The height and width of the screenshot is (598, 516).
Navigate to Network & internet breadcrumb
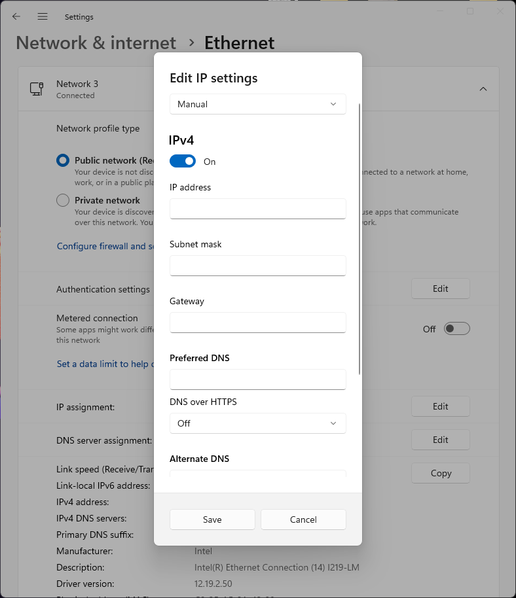[x=95, y=42]
